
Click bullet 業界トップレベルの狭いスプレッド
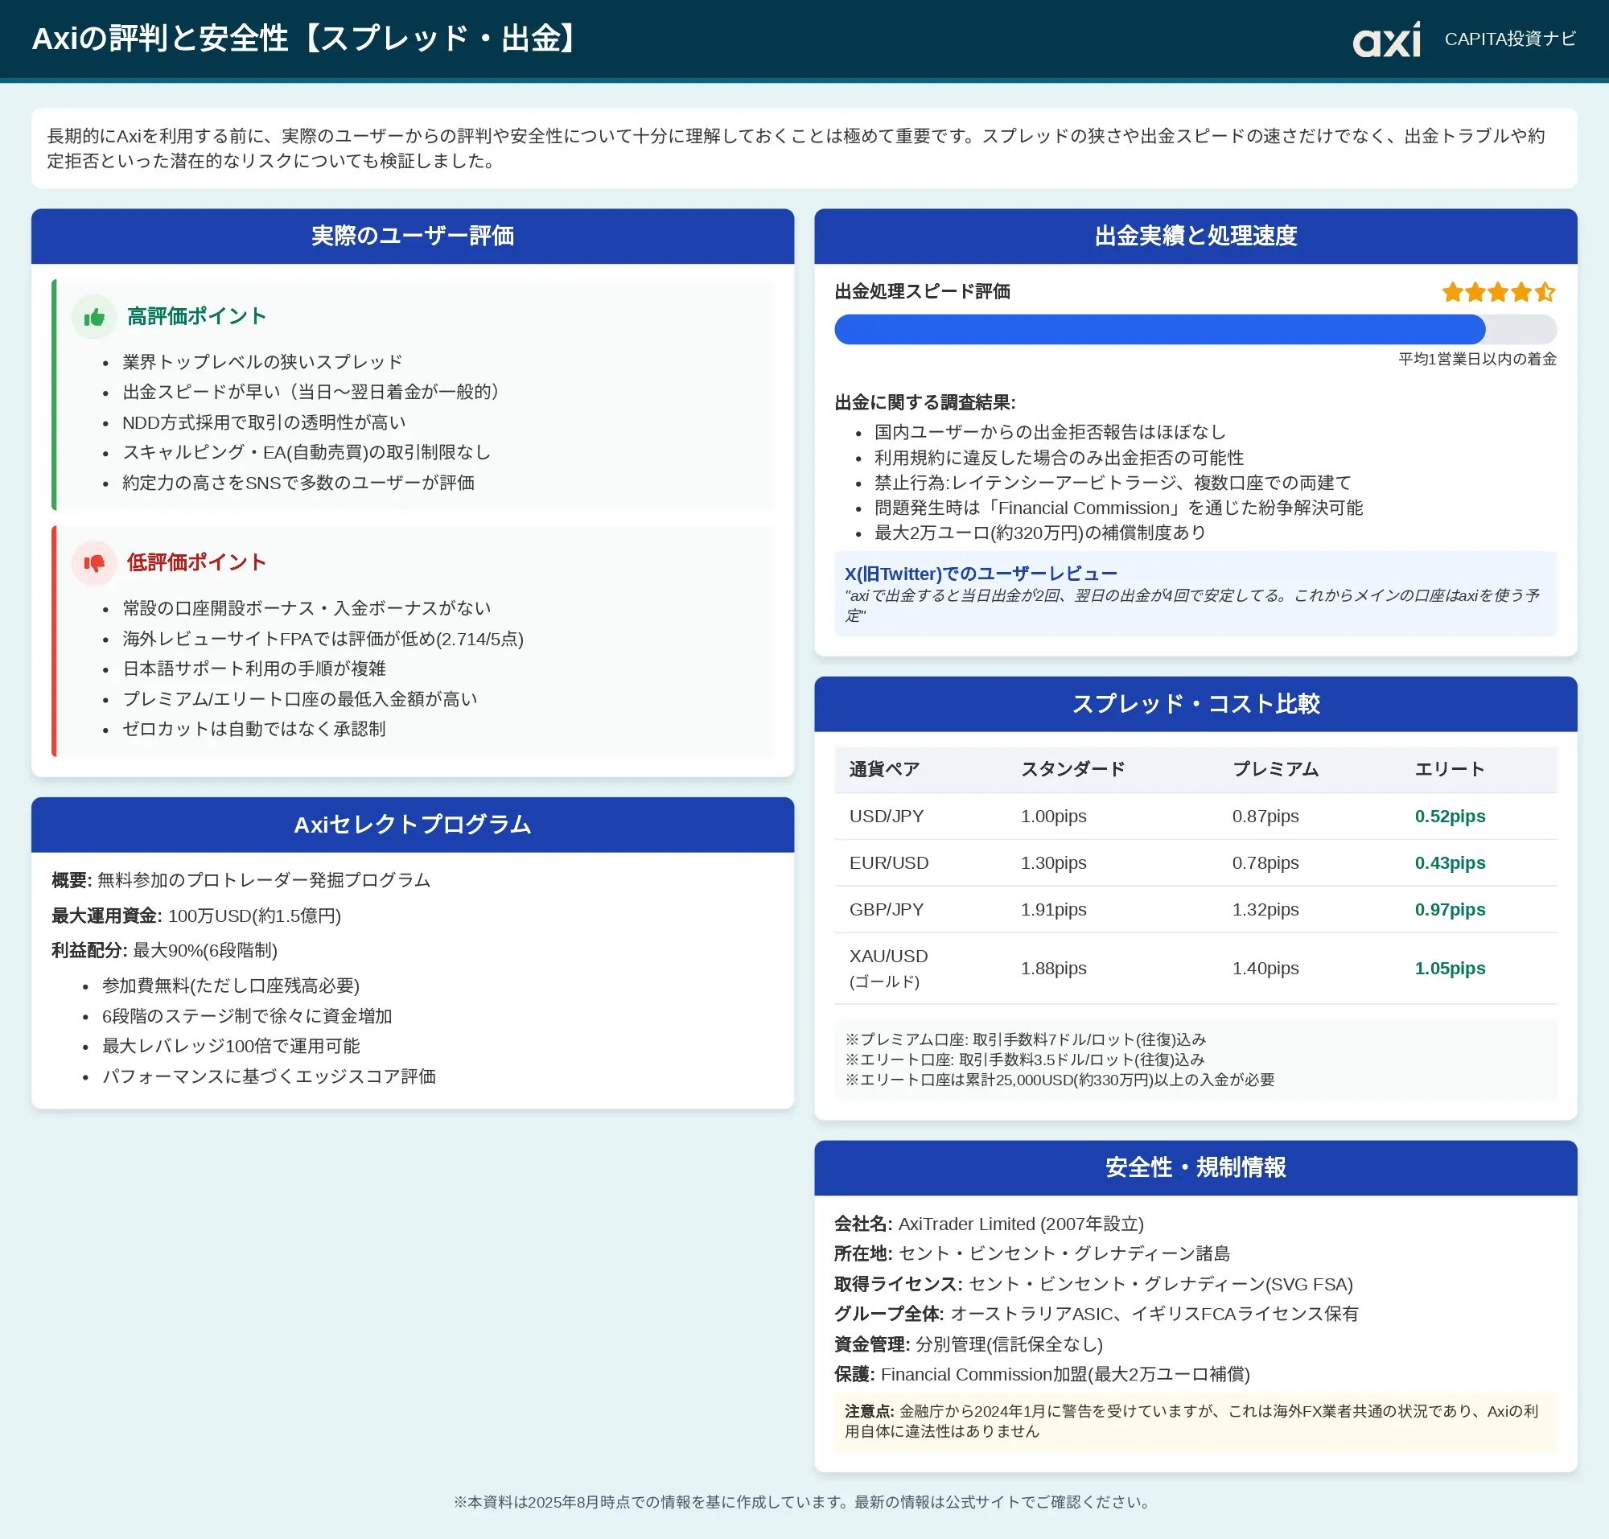(262, 363)
